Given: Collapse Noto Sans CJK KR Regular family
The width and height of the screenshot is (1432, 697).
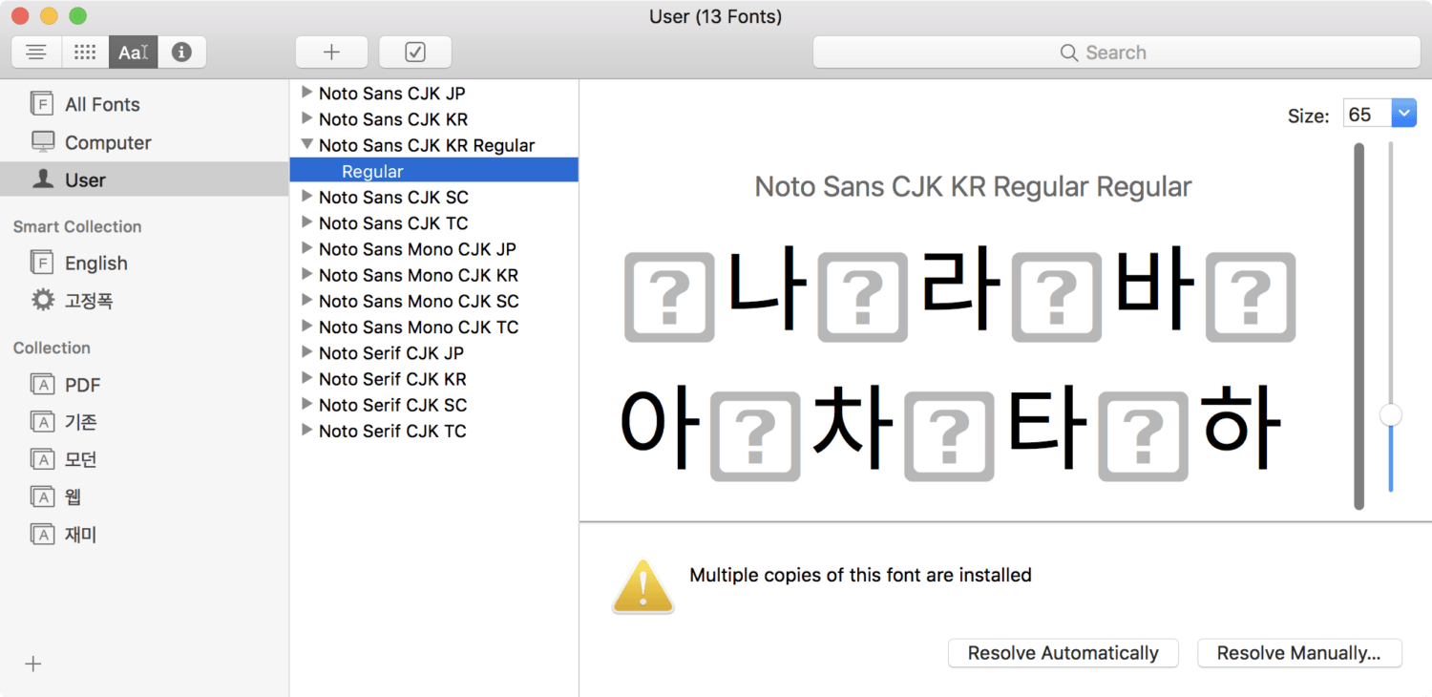Looking at the screenshot, I should click(306, 145).
